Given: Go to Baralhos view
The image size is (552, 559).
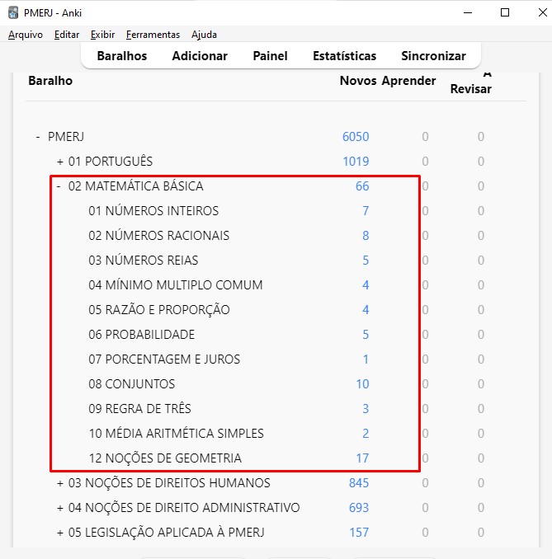Looking at the screenshot, I should tap(122, 56).
